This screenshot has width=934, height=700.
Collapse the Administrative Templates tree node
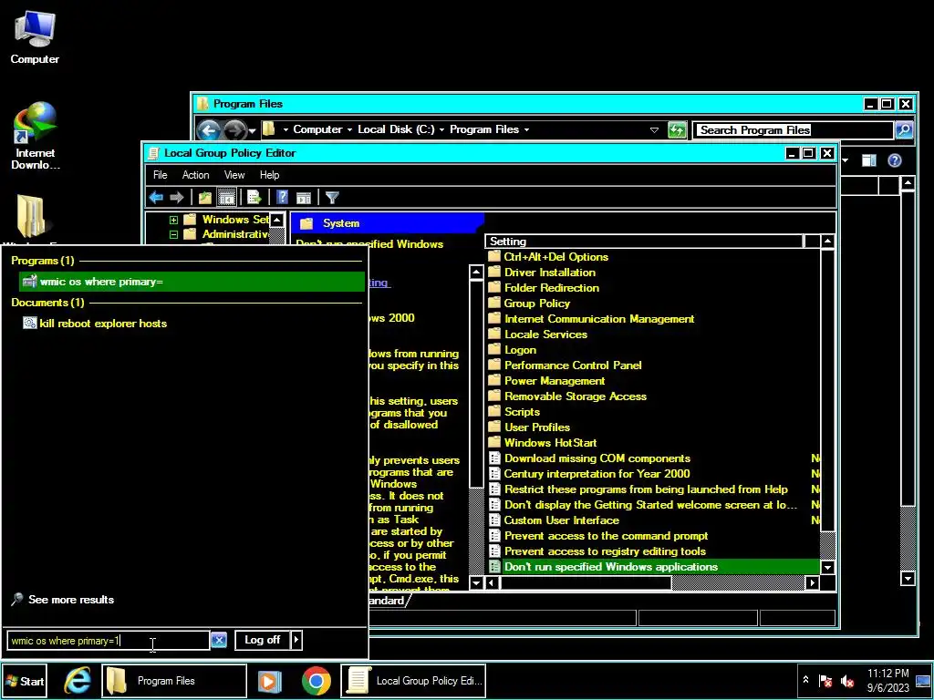click(173, 234)
